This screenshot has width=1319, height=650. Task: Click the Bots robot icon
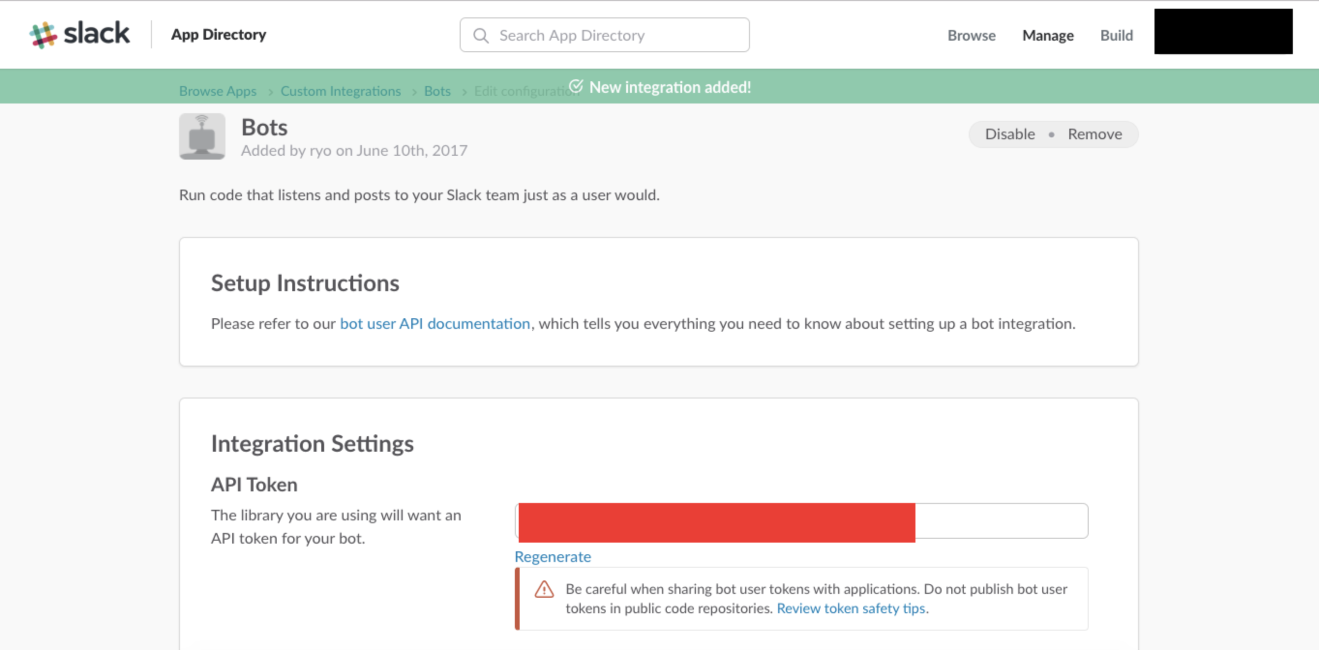pyautogui.click(x=202, y=136)
